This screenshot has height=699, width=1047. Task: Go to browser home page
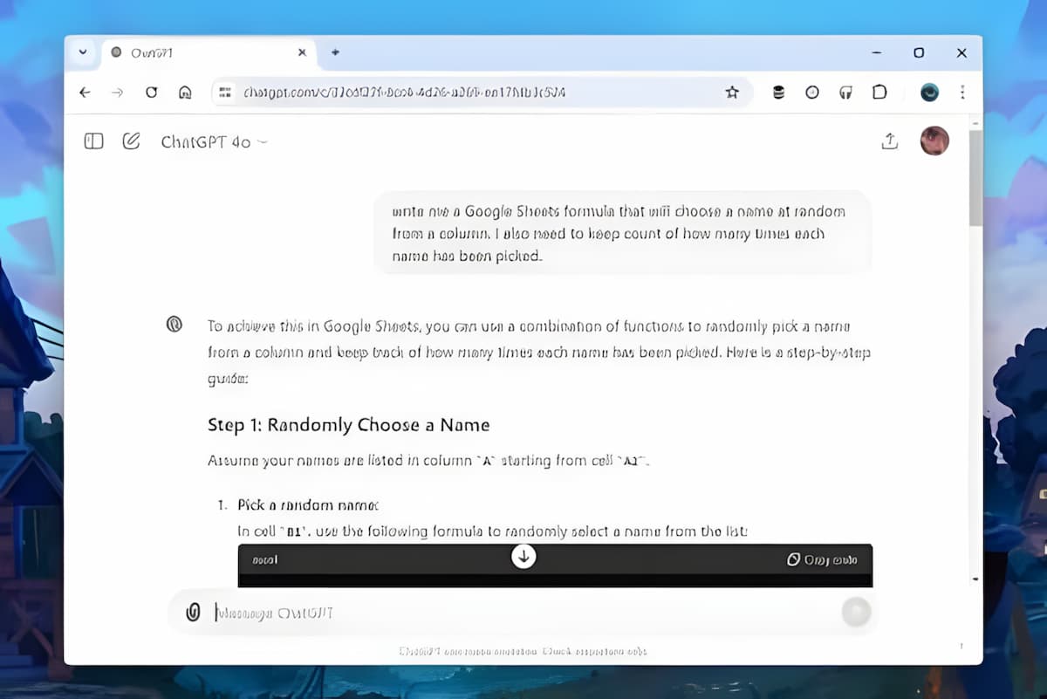pos(184,93)
